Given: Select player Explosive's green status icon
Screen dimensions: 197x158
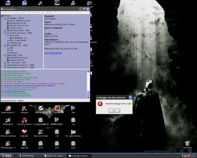Looking at the screenshot, I should pyautogui.click(x=8, y=60).
